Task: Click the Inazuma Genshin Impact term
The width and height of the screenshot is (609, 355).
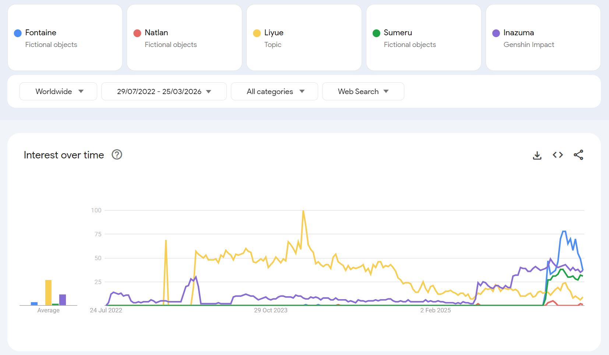Action: click(528, 38)
